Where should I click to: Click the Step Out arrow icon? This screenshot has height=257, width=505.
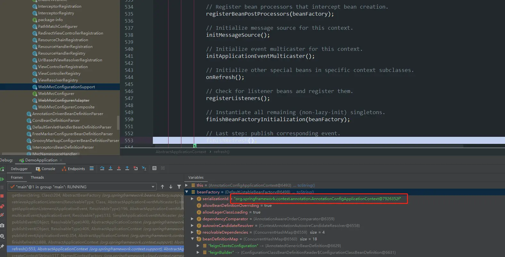click(127, 168)
